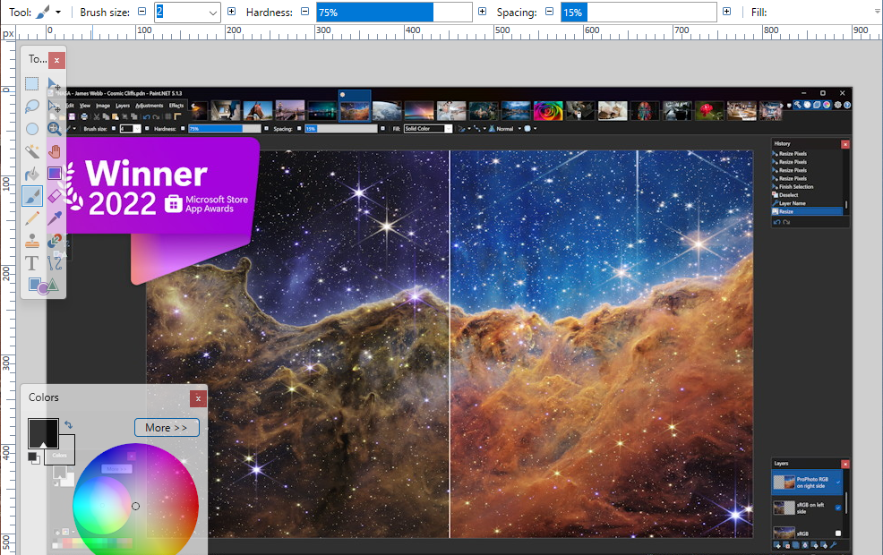The height and width of the screenshot is (555, 883).
Task: Click the undo arrow in pictured History panel
Action: pos(777,222)
